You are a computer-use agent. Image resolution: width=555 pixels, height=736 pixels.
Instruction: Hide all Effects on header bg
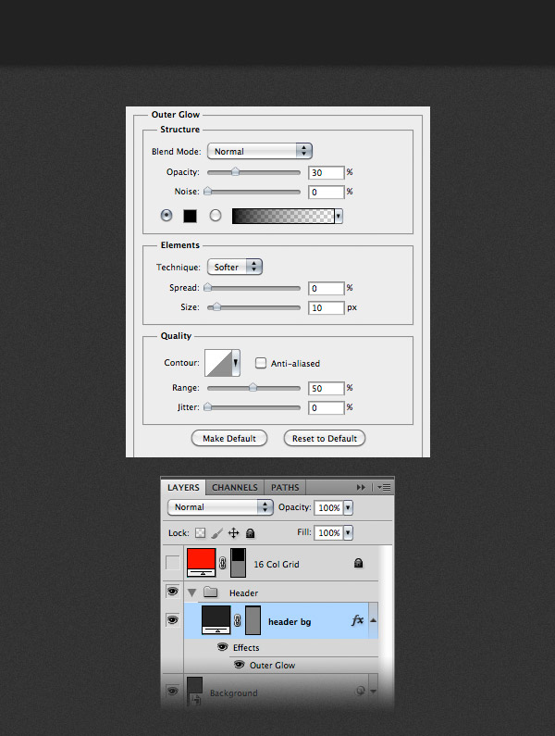click(x=222, y=647)
